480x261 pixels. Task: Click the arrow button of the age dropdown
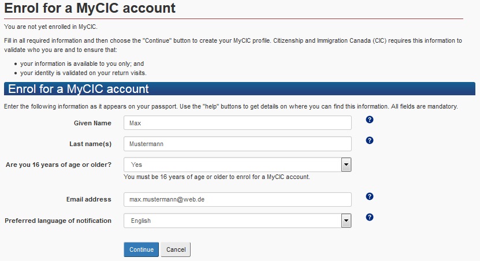point(346,165)
